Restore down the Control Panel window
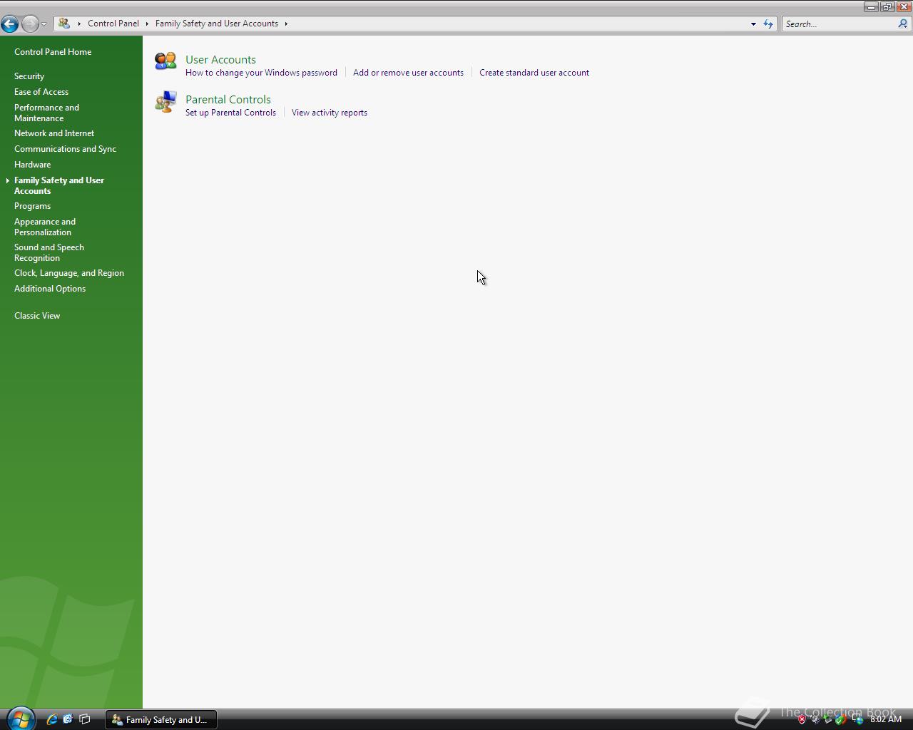Screen dimensions: 913x730 (887, 6)
